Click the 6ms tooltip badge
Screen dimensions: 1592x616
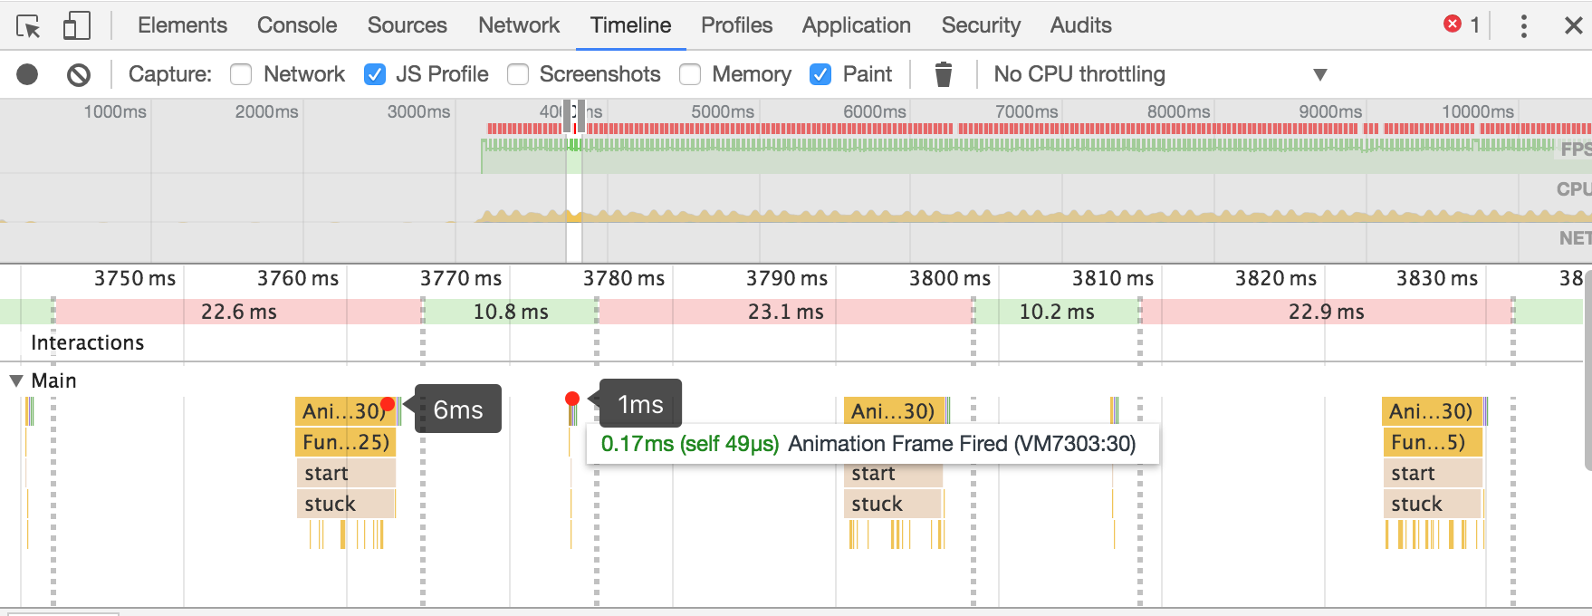(x=458, y=409)
